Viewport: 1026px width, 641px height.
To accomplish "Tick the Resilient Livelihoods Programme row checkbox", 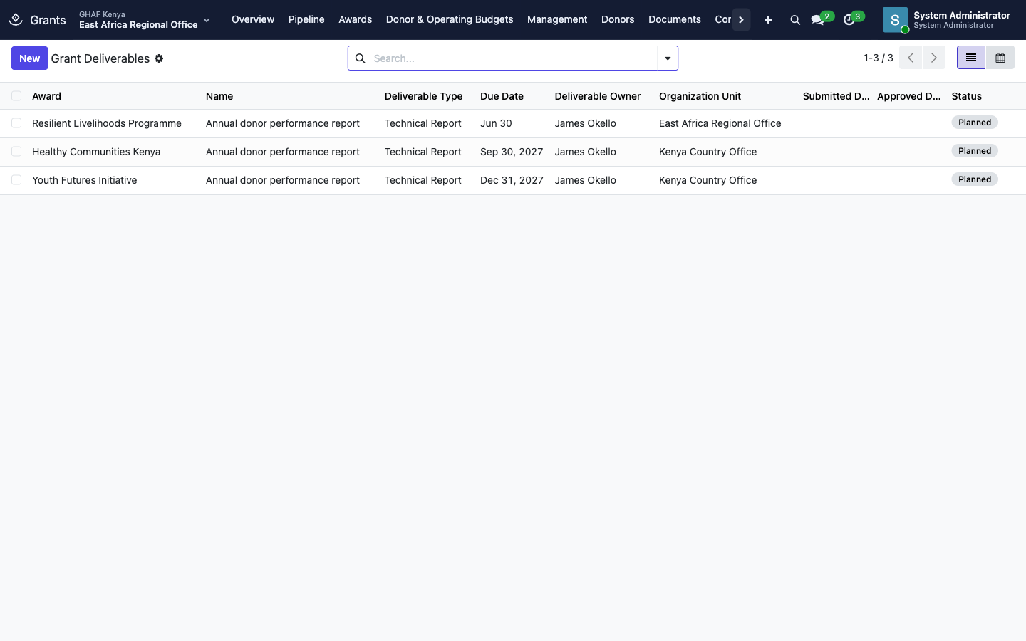I will coord(16,123).
